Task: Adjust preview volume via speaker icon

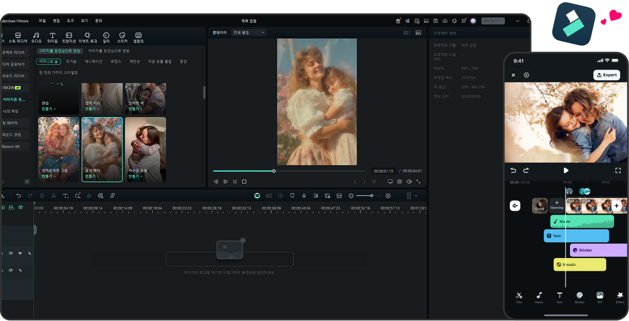Action: pos(409,182)
